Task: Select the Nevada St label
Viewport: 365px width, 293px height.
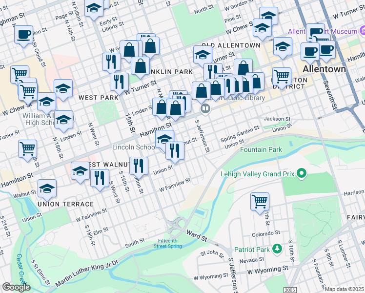Action: coord(252,260)
